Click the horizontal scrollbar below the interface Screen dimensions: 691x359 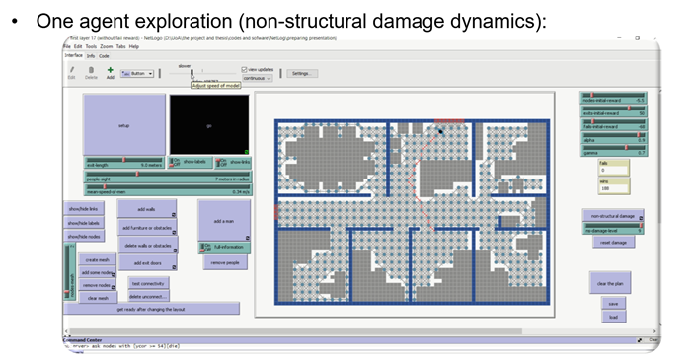pos(296,331)
